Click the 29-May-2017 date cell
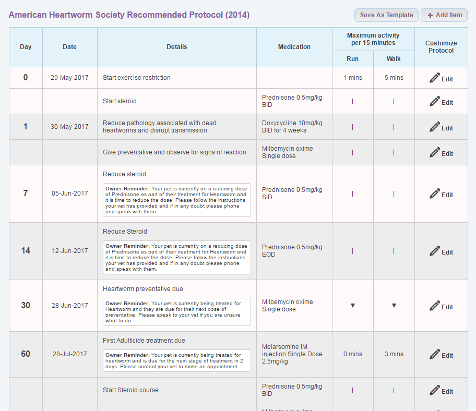The image size is (476, 411). (69, 78)
